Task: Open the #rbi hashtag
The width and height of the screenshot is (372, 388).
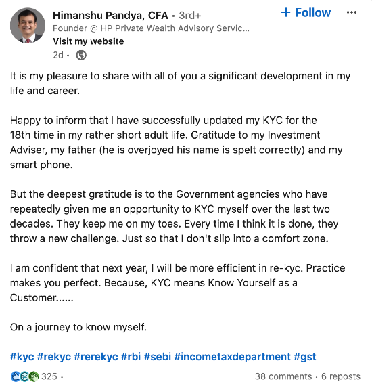Action: click(x=131, y=357)
